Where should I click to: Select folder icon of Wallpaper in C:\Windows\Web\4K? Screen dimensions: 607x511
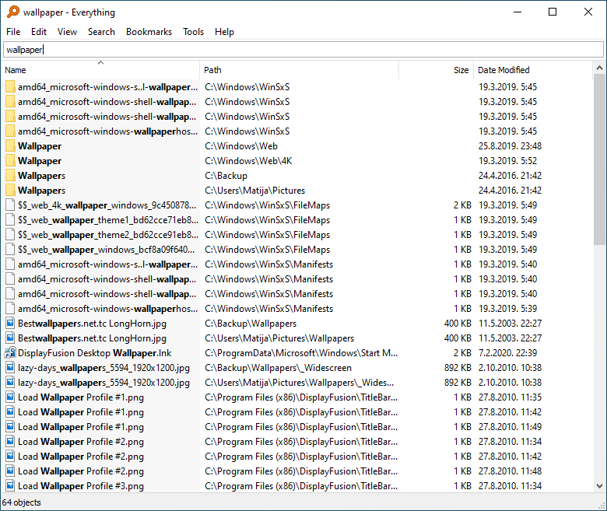click(x=10, y=161)
